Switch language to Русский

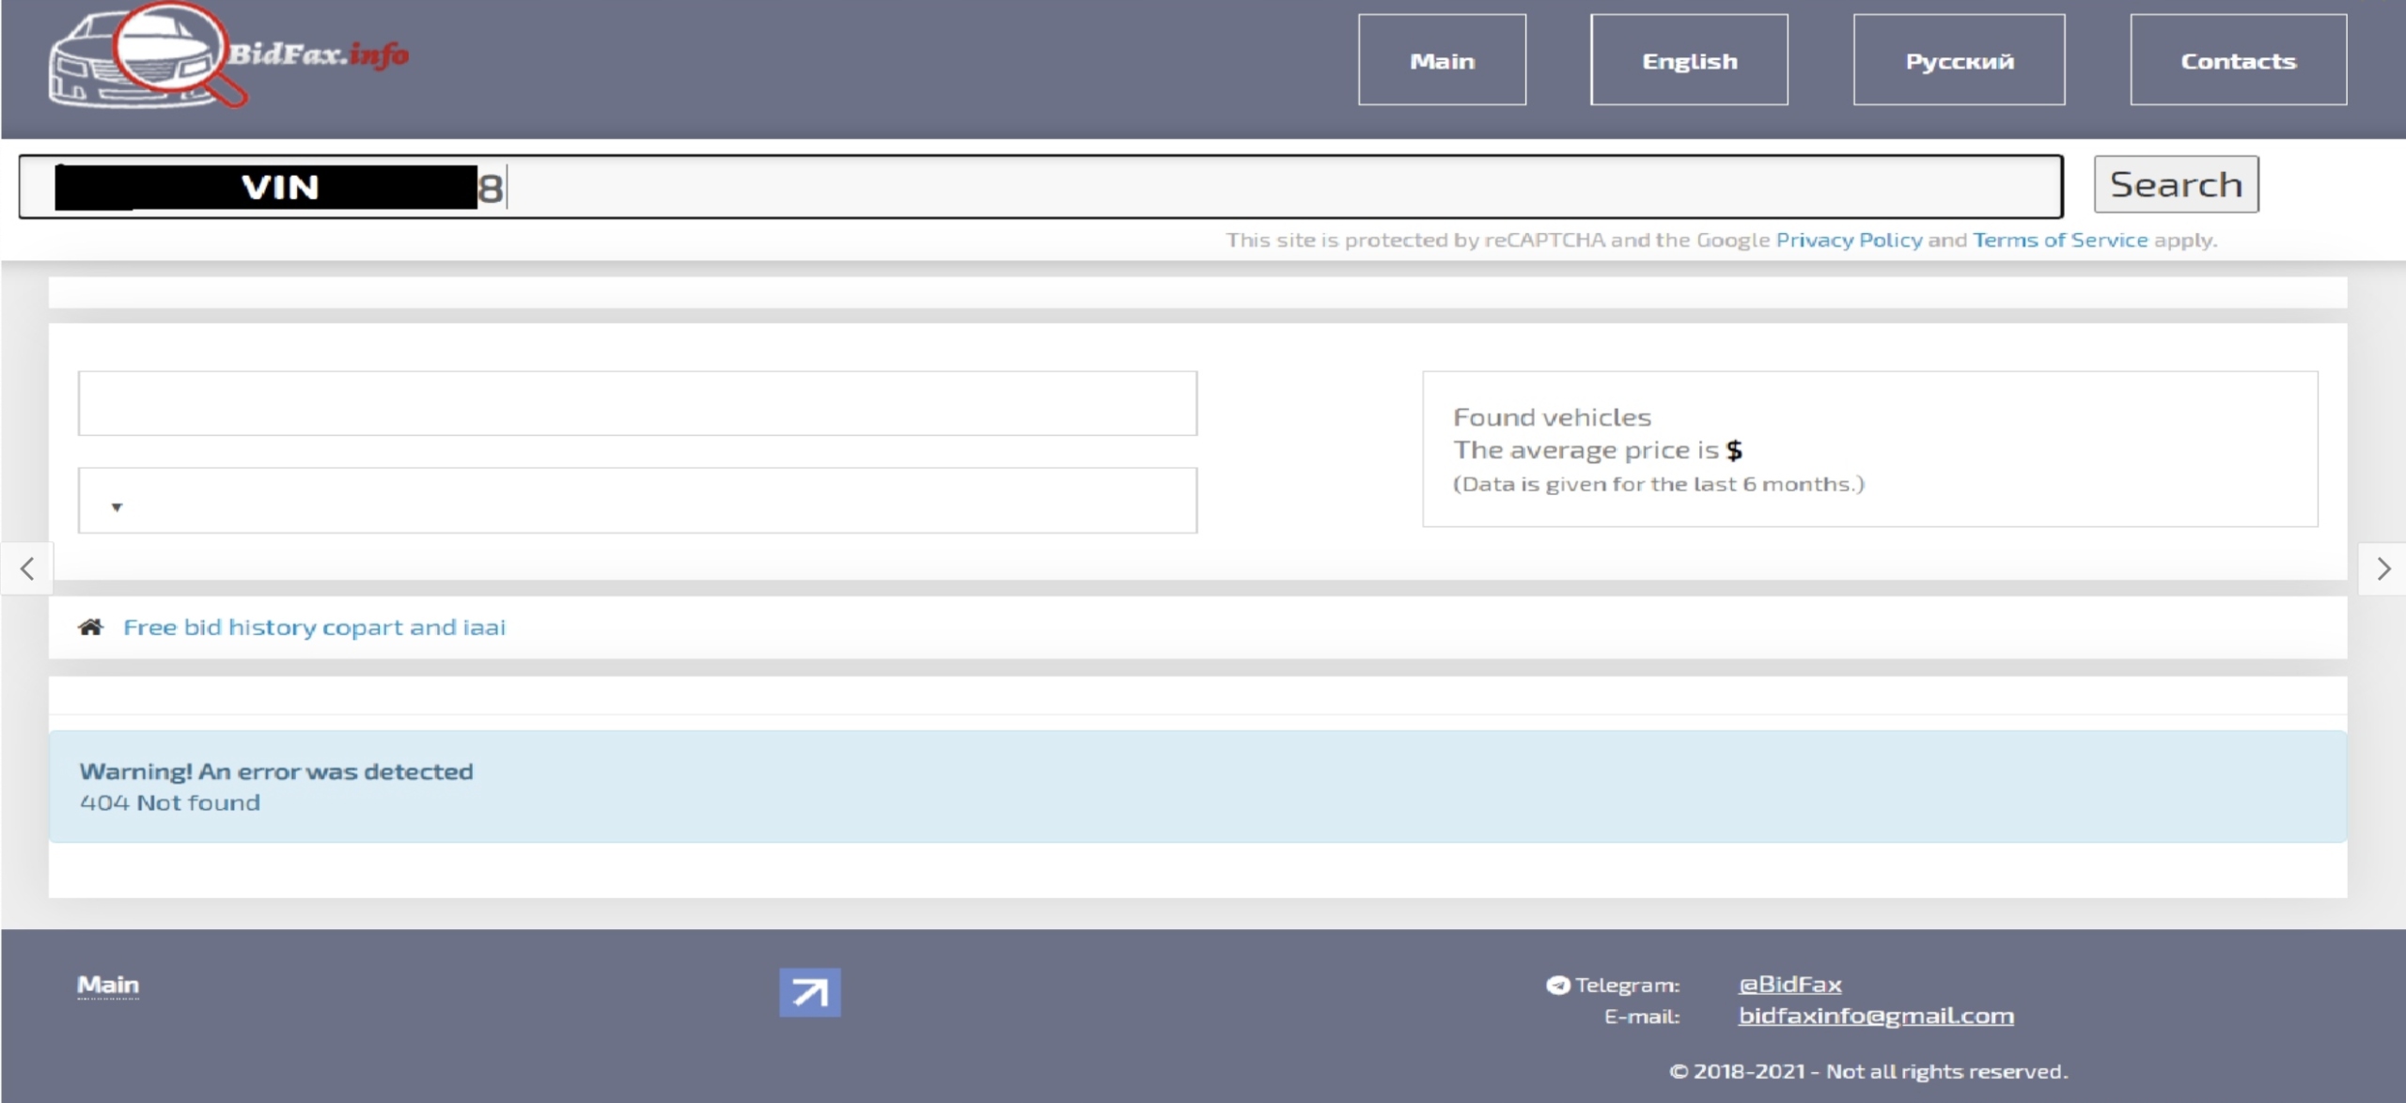click(x=1959, y=60)
